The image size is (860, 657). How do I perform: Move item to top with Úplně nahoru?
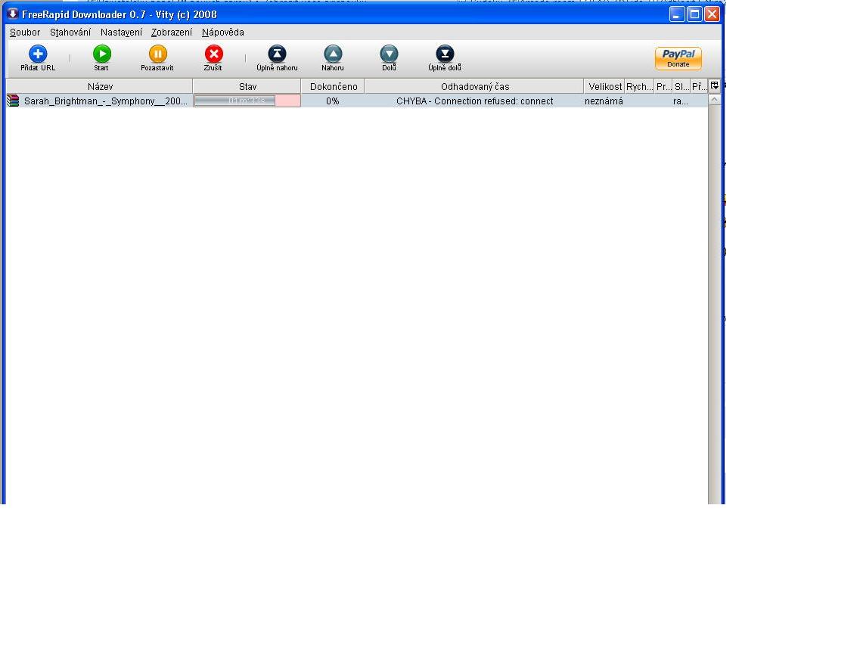click(277, 54)
